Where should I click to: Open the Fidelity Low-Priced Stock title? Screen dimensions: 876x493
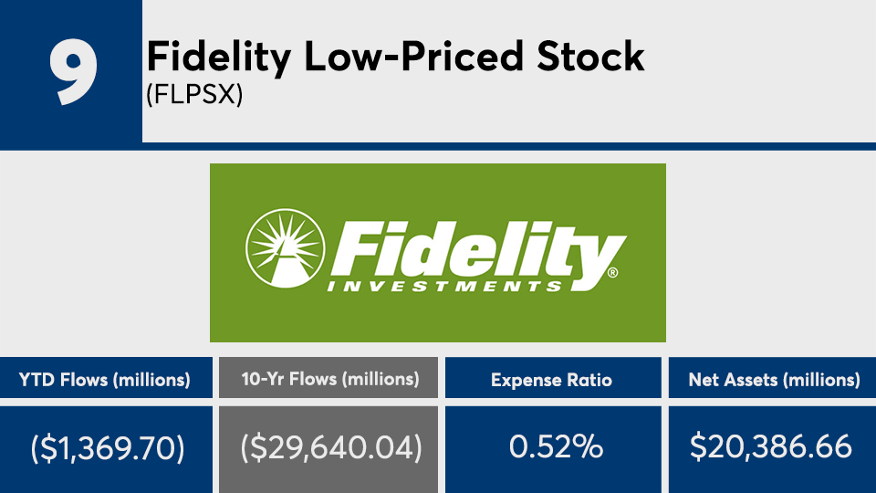[x=395, y=58]
